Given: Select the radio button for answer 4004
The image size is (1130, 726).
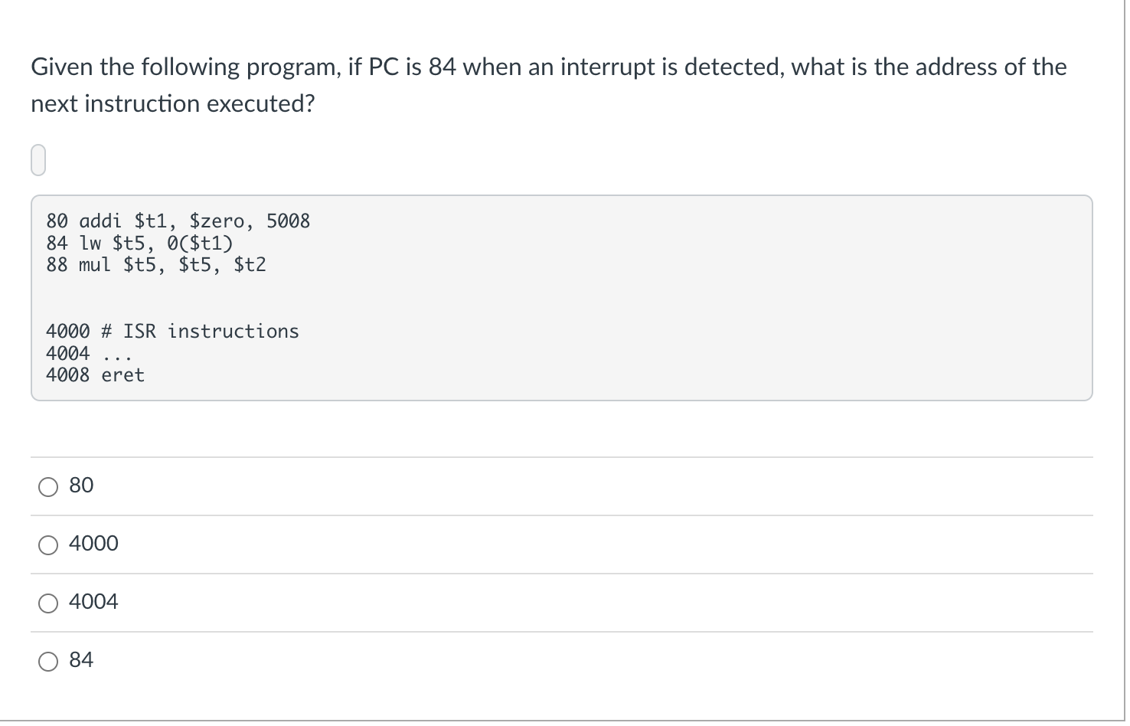Looking at the screenshot, I should point(47,603).
